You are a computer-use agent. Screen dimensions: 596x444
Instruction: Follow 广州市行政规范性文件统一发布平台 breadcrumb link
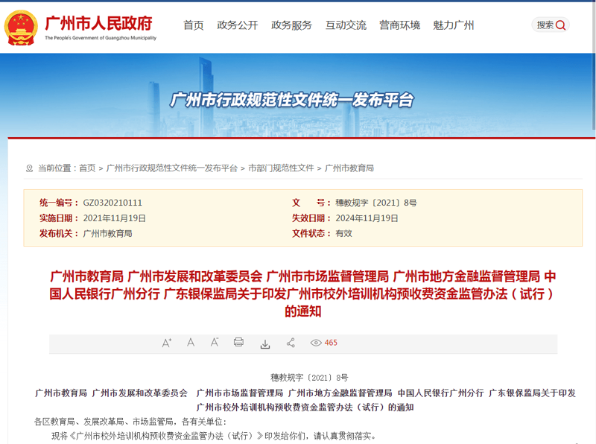(172, 168)
